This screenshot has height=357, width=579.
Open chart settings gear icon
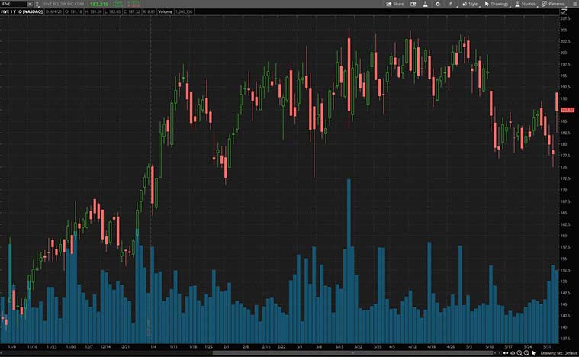[x=437, y=4]
